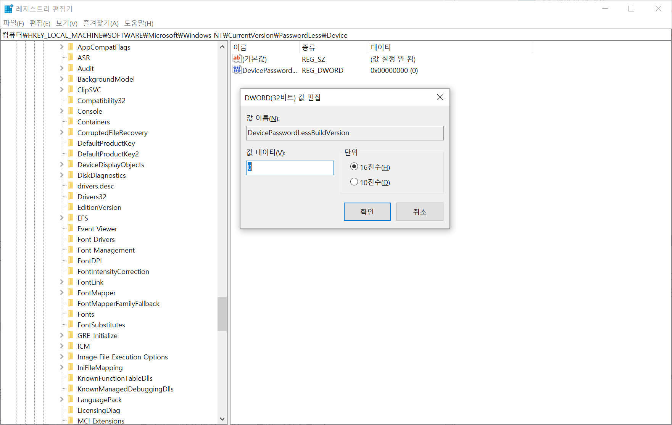Select the 16진수(H) hexadecimal radio button
672x425 pixels.
(354, 167)
